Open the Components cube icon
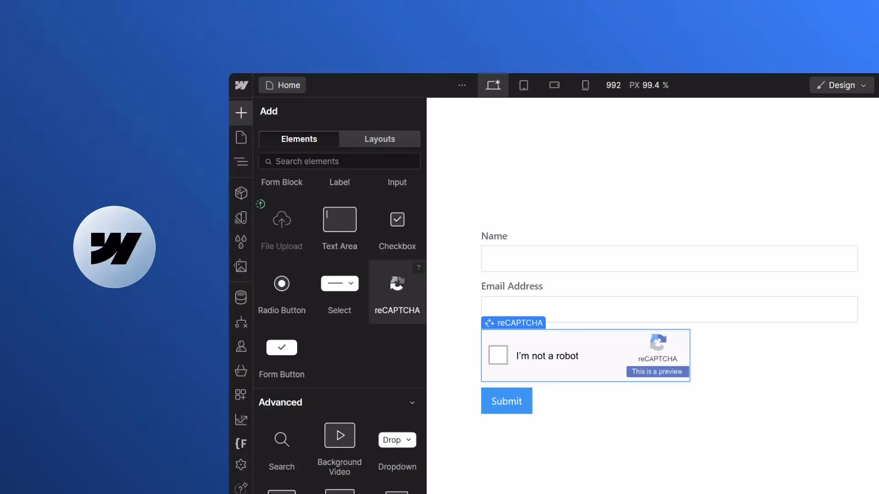The height and width of the screenshot is (494, 879). click(241, 193)
